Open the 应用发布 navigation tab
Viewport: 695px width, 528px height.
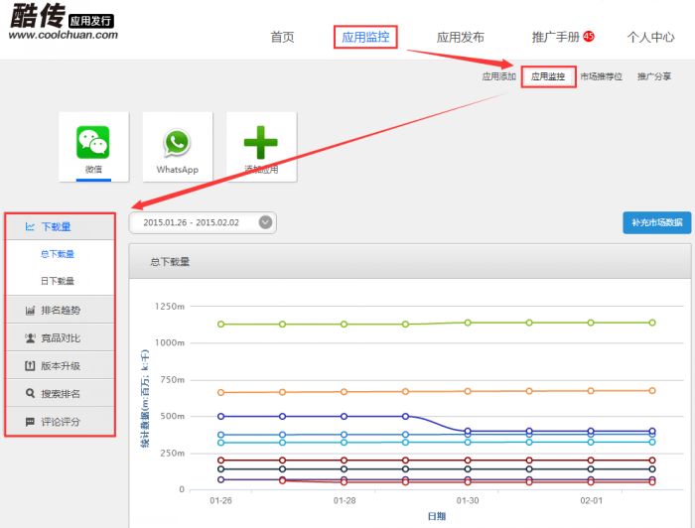(460, 37)
